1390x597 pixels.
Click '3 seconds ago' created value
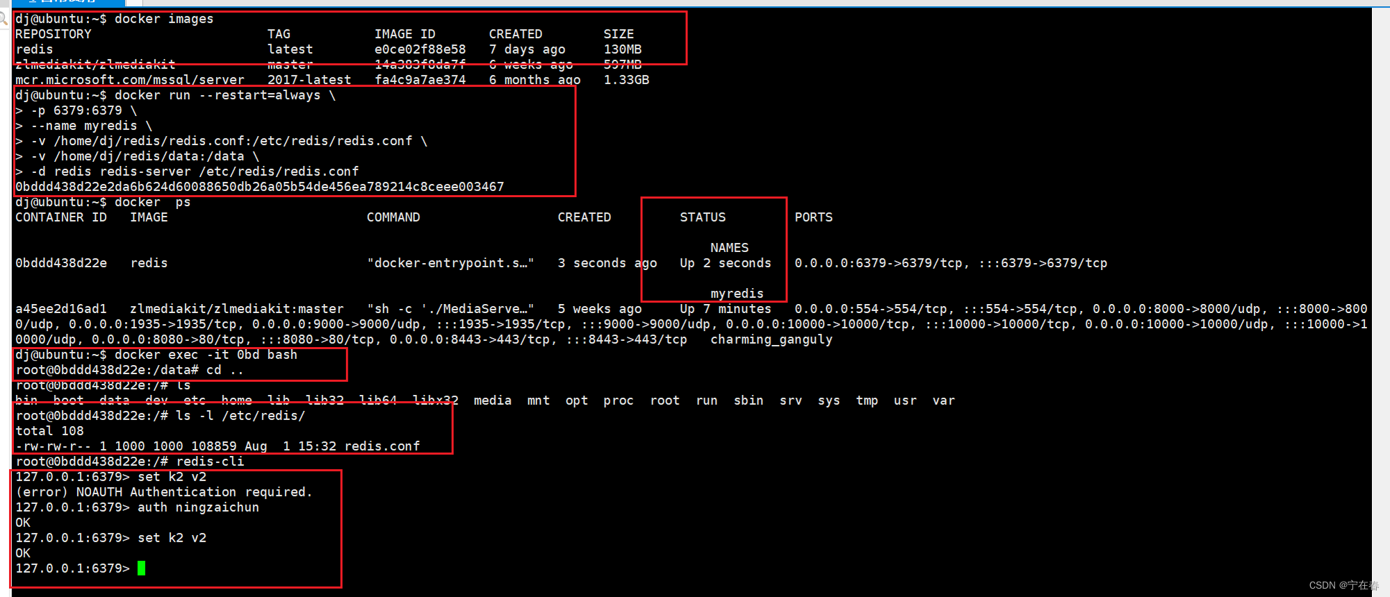point(607,263)
